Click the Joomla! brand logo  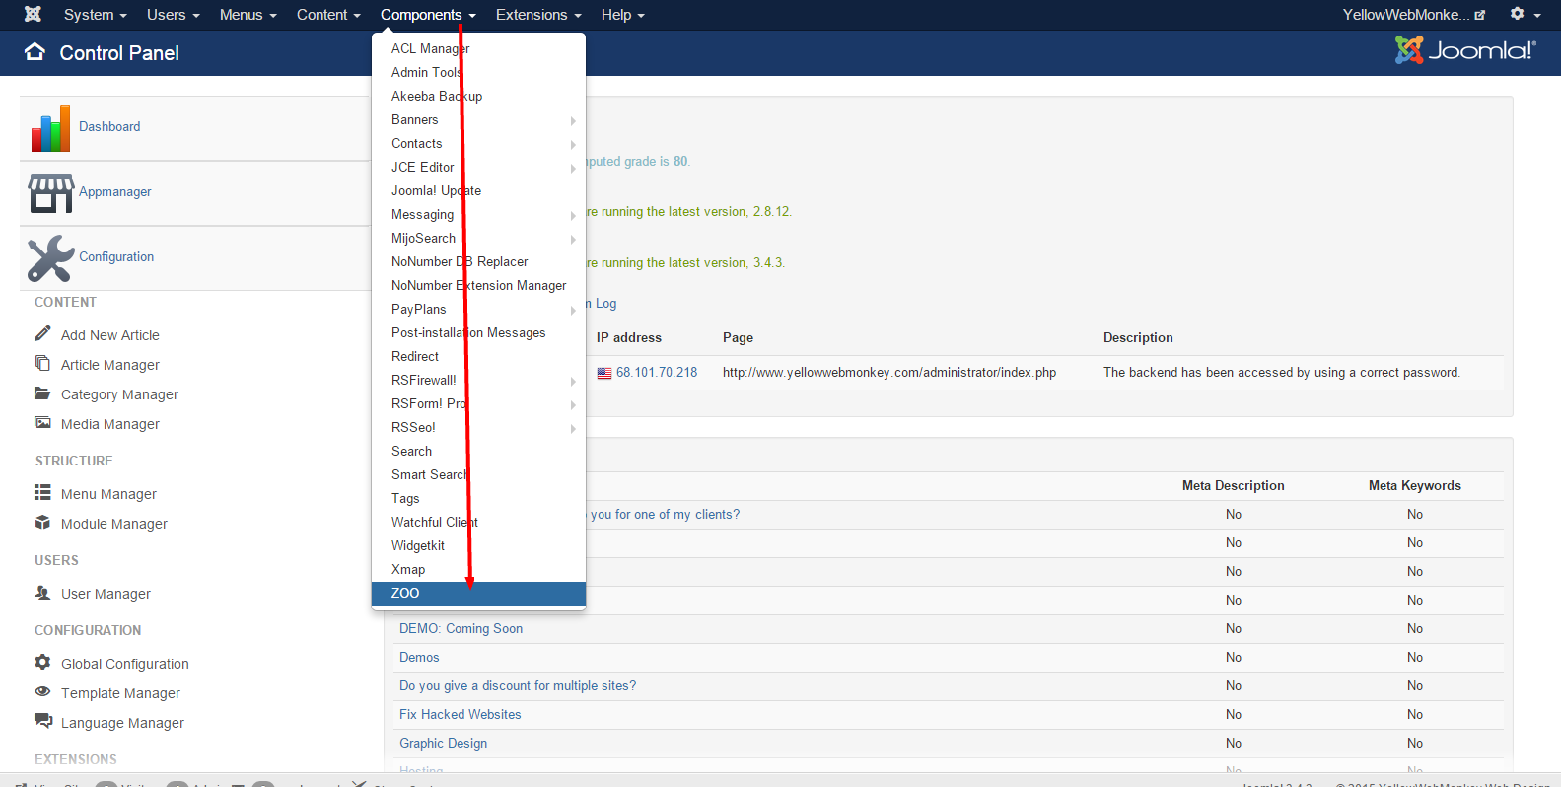coord(1465,49)
